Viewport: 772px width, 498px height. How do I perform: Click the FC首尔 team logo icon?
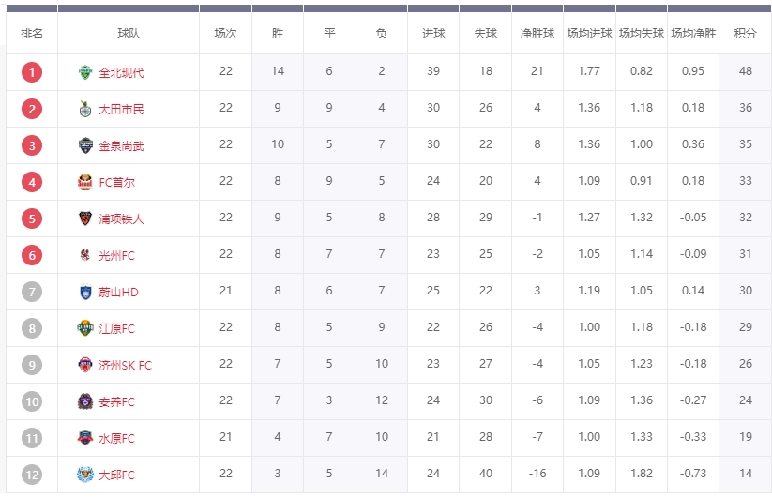(x=86, y=182)
